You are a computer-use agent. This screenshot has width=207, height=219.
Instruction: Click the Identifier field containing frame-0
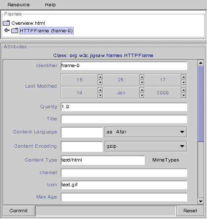pyautogui.click(x=124, y=65)
